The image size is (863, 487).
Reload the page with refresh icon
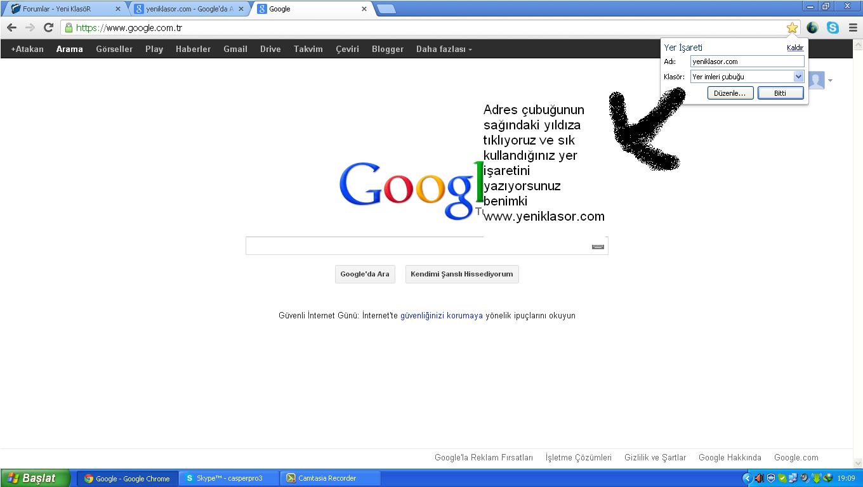[48, 28]
